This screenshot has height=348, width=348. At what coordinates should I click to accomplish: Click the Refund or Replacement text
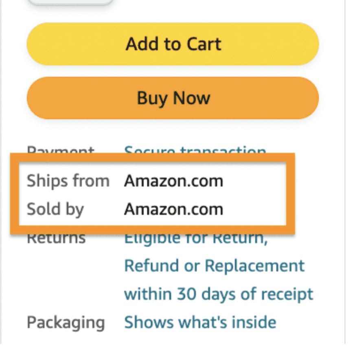tap(214, 265)
